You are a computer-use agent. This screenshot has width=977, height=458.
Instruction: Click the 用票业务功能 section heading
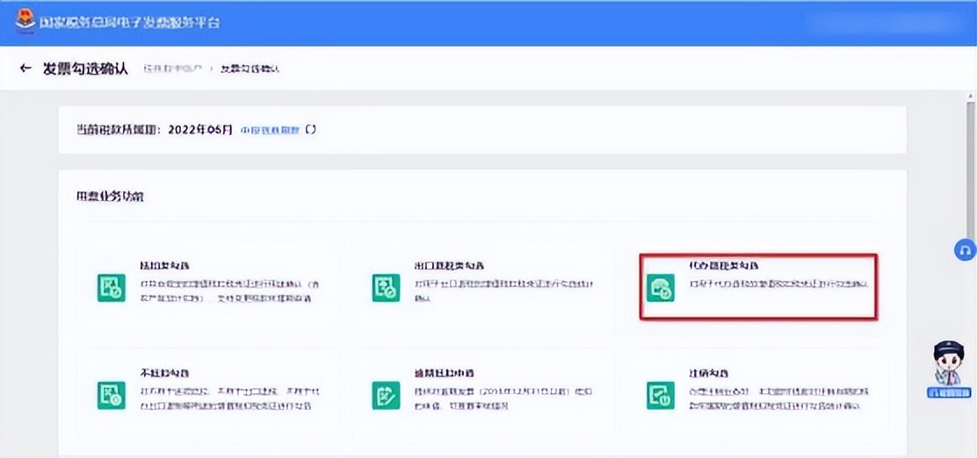pos(111,197)
